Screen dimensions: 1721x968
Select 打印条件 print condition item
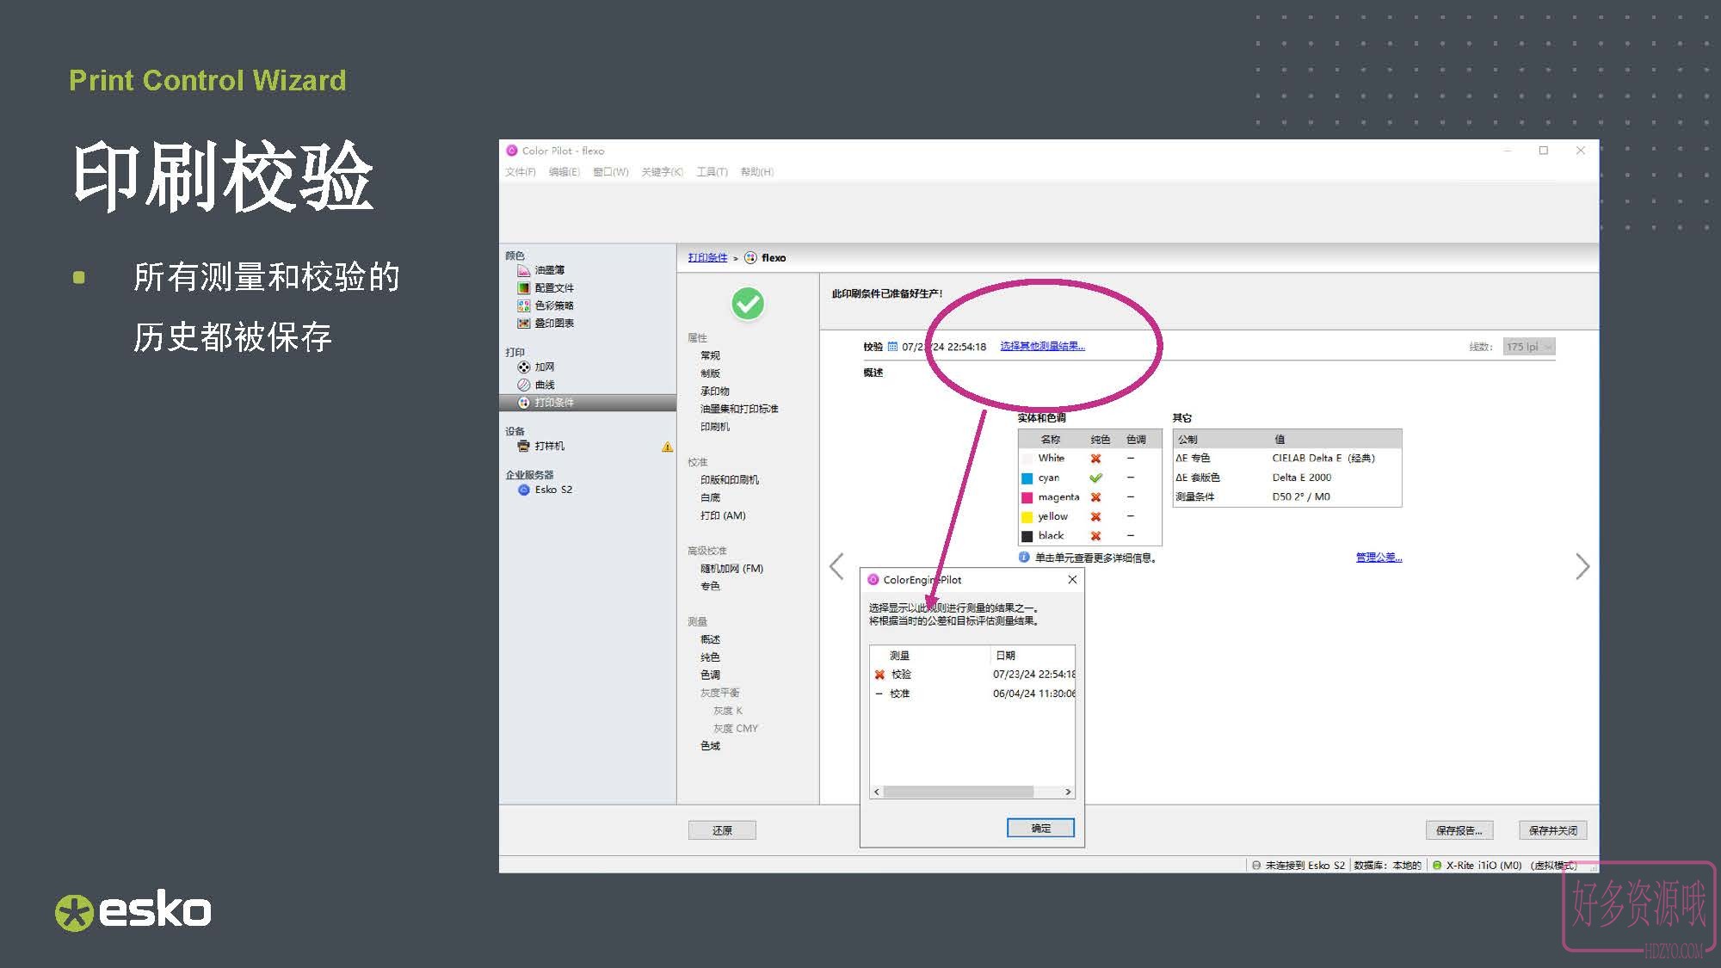(588, 403)
